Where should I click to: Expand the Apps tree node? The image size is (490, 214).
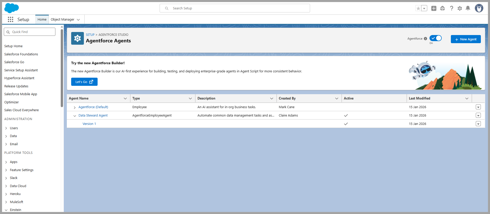point(6,162)
